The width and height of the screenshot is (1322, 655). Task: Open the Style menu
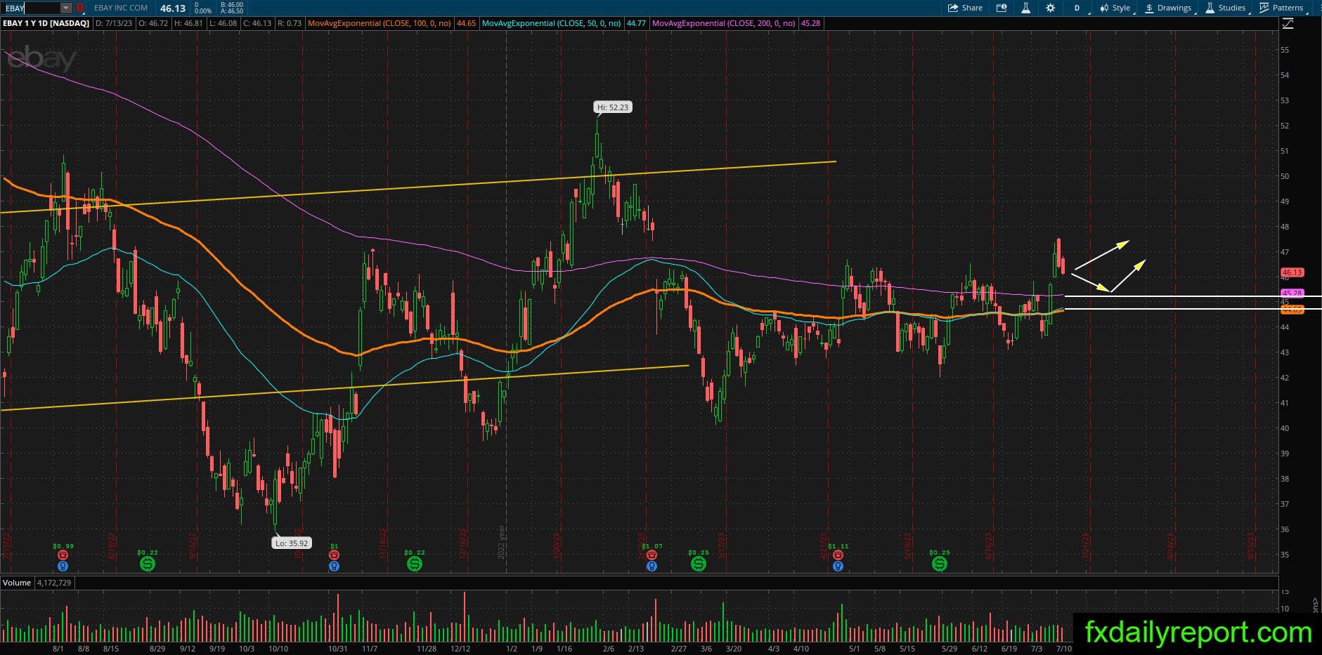(1115, 8)
